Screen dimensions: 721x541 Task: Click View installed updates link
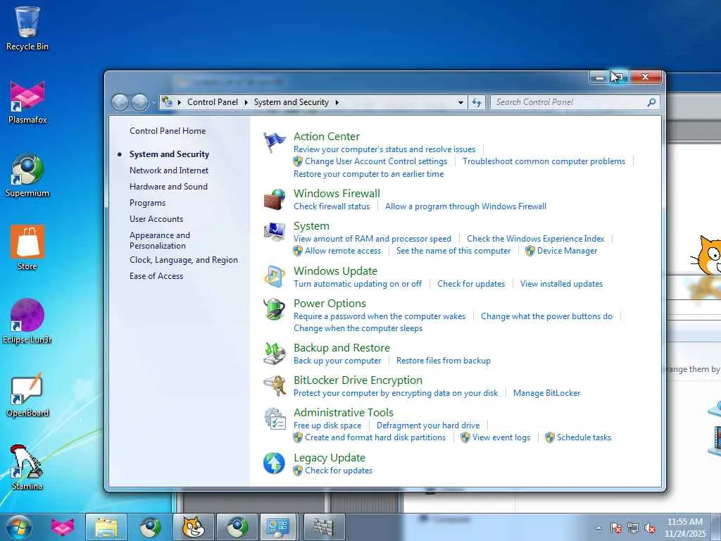pyautogui.click(x=561, y=284)
